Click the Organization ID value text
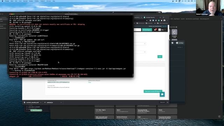224x126 pixels. (x=58, y=82)
